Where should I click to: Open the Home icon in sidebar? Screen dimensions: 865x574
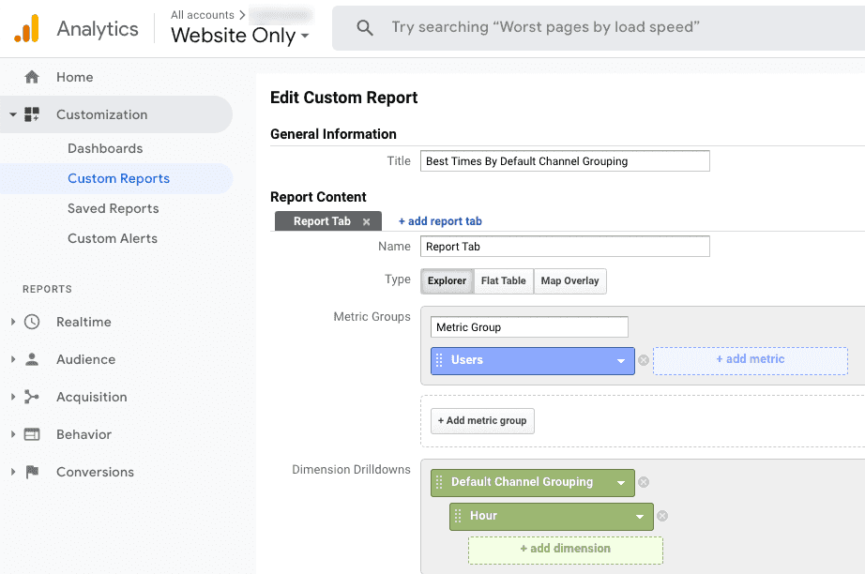click(x=32, y=77)
